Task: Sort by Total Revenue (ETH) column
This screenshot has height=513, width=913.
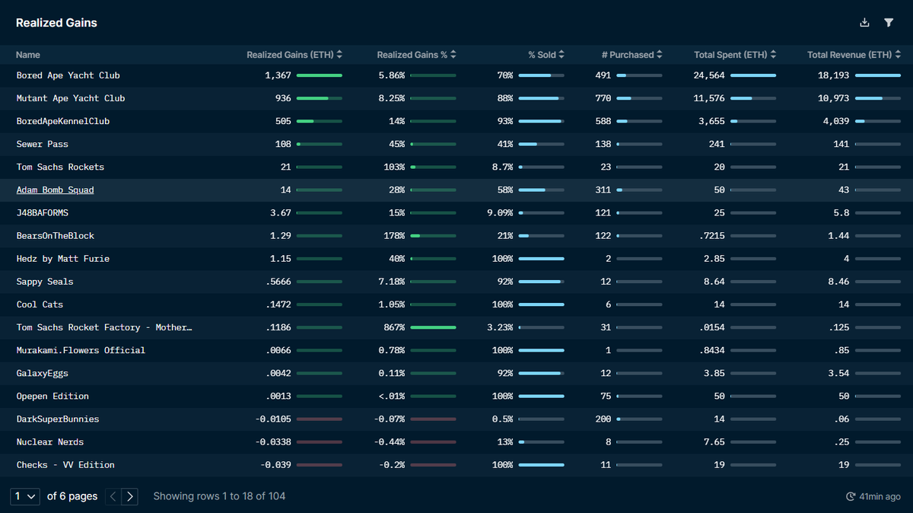Action: (854, 55)
